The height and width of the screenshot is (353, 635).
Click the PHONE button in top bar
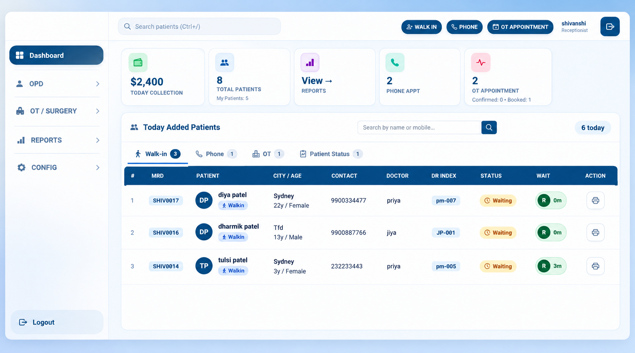click(465, 27)
